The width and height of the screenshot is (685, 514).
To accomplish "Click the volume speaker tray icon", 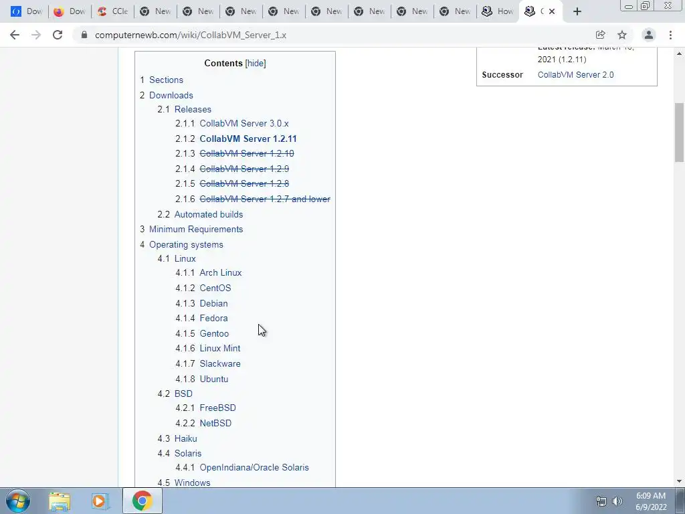I will (x=617, y=501).
